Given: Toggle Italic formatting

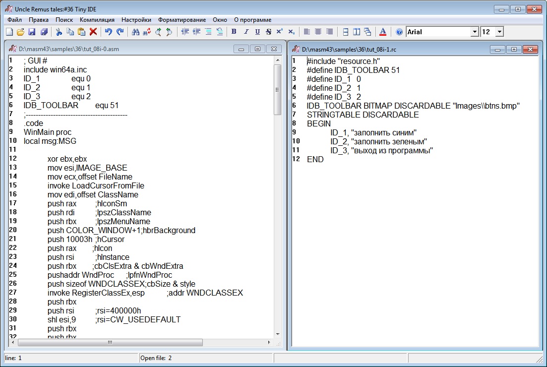Looking at the screenshot, I should tap(245, 32).
